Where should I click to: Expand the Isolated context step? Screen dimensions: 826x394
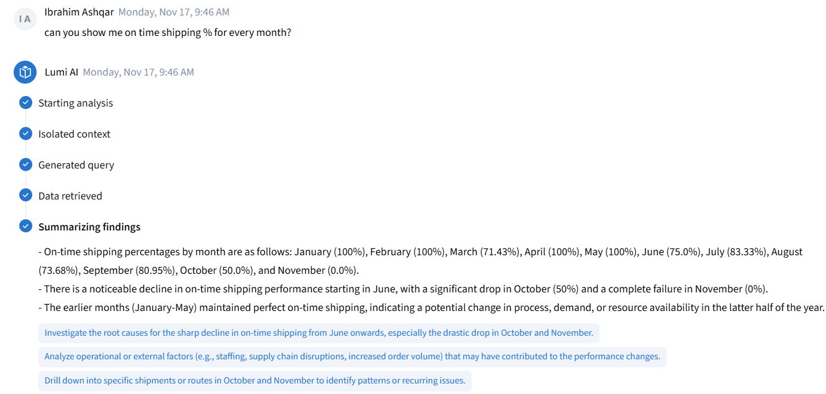pyautogui.click(x=74, y=134)
